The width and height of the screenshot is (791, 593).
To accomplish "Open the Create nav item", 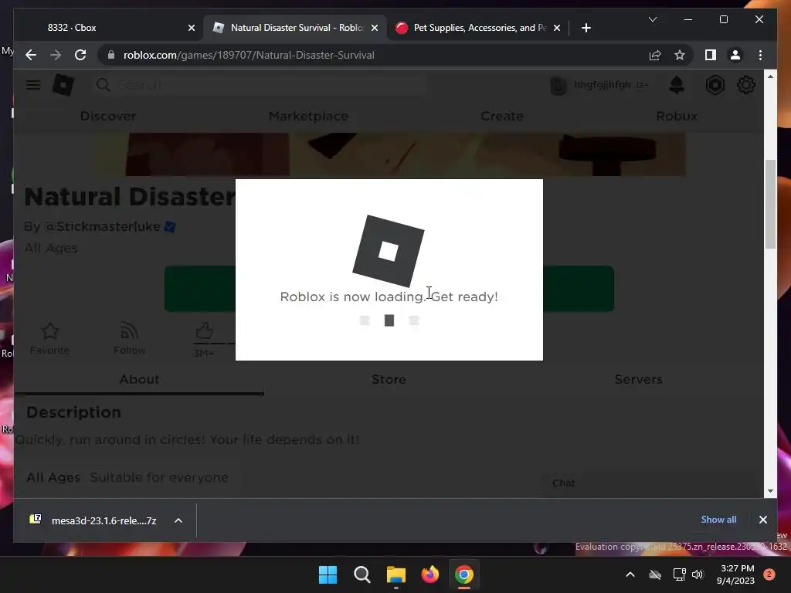I will (x=502, y=116).
